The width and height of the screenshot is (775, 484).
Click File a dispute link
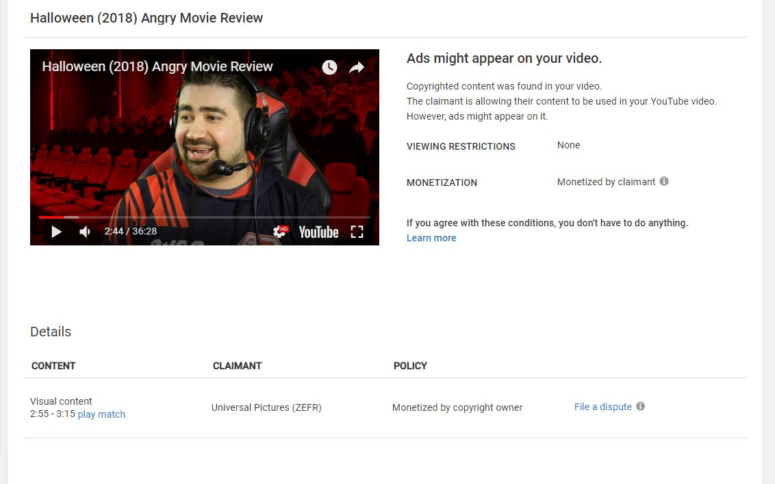click(603, 407)
